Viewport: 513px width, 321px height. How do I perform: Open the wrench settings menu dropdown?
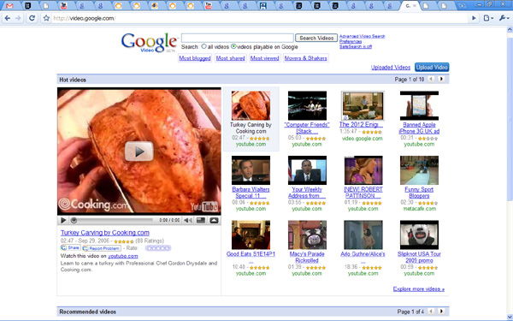[504, 18]
